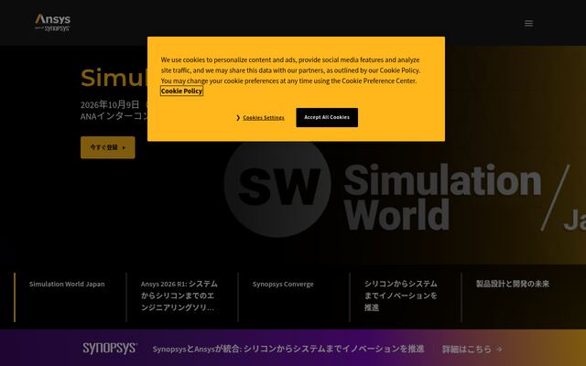586x366 pixels.
Task: Open Cookies Settings
Action: (264, 118)
